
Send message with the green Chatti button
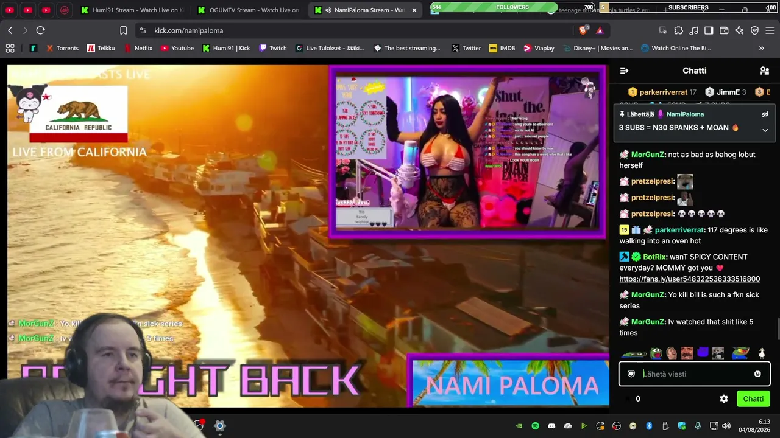(x=753, y=399)
